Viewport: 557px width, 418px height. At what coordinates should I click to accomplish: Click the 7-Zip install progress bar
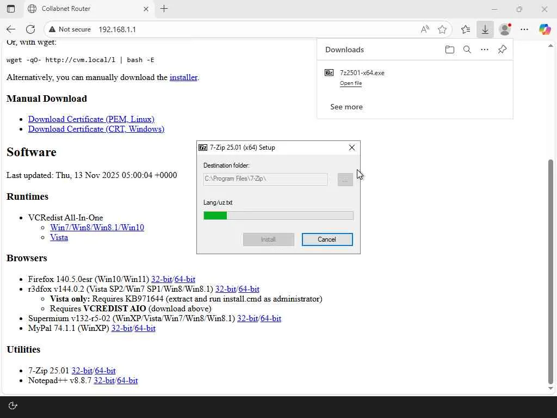[278, 216]
